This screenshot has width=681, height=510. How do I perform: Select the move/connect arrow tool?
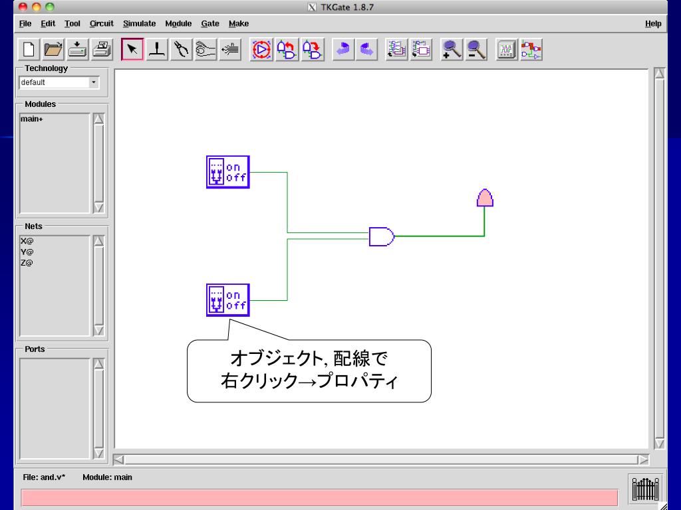point(132,49)
